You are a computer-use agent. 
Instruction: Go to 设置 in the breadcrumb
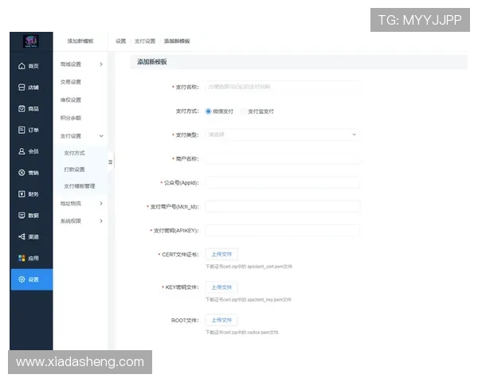coord(121,41)
